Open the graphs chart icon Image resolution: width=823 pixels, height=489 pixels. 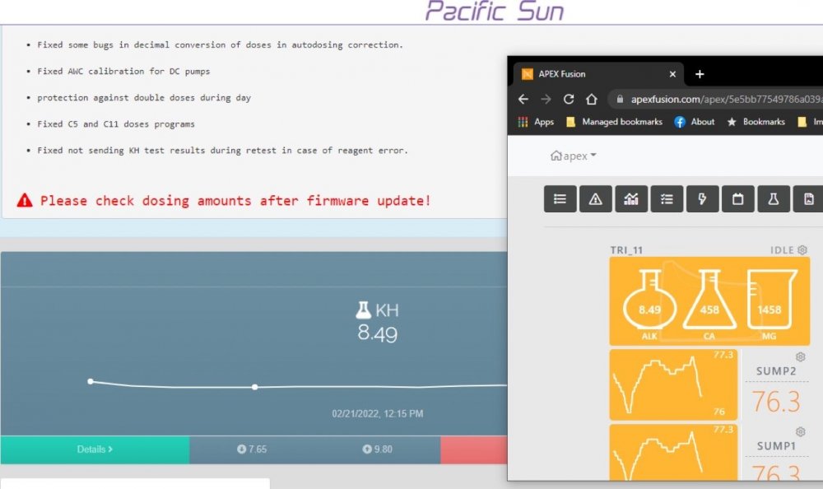631,199
